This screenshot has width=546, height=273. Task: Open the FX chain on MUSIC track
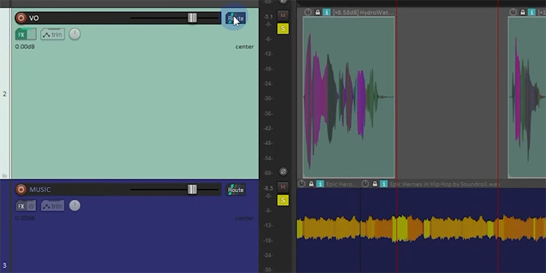point(21,206)
